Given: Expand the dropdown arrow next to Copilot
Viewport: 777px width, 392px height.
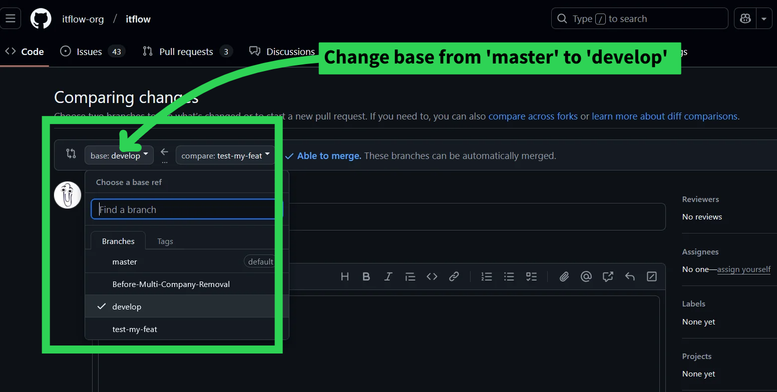Looking at the screenshot, I should pos(764,19).
